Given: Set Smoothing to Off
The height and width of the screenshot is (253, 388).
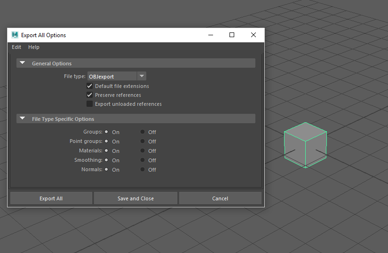Looking at the screenshot, I should pyautogui.click(x=143, y=160).
